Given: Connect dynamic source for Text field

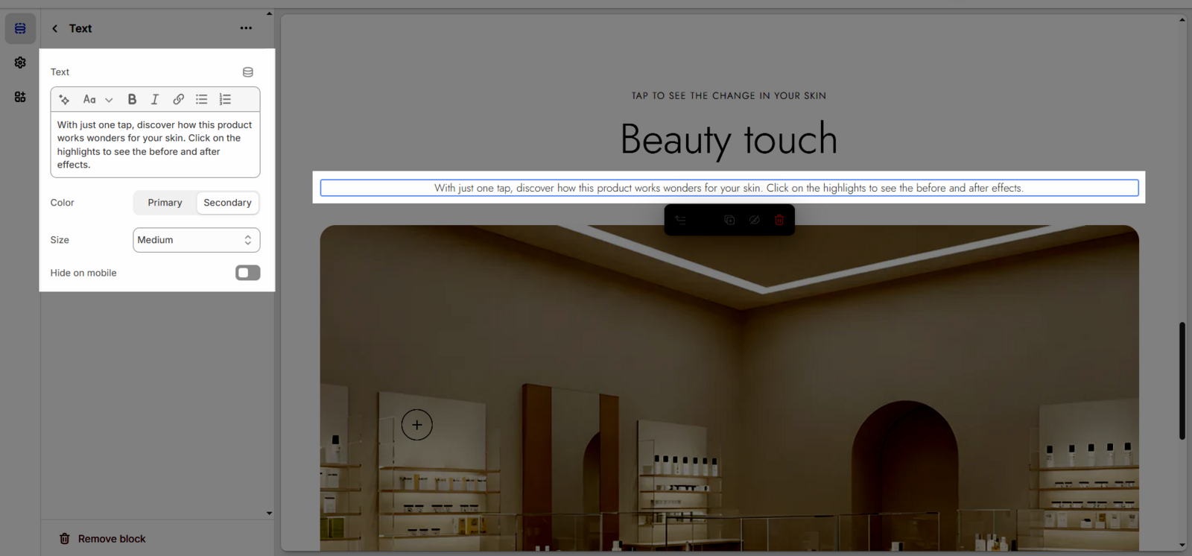Looking at the screenshot, I should click(x=248, y=72).
